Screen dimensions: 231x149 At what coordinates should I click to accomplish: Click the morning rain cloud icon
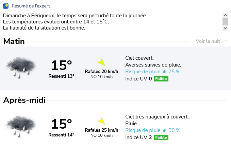[x=21, y=67]
